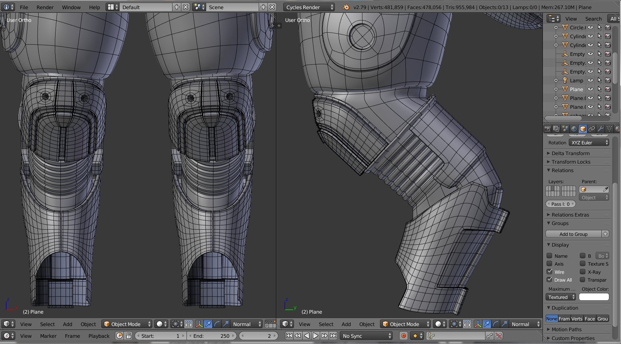621x344 pixels.
Task: Enable the X-Ray display checkbox
Action: pyautogui.click(x=582, y=272)
